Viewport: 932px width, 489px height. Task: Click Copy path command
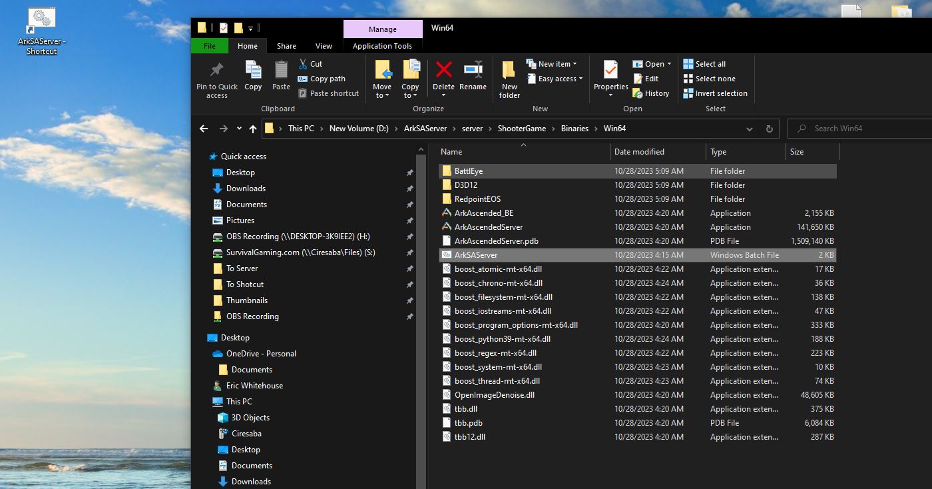322,79
